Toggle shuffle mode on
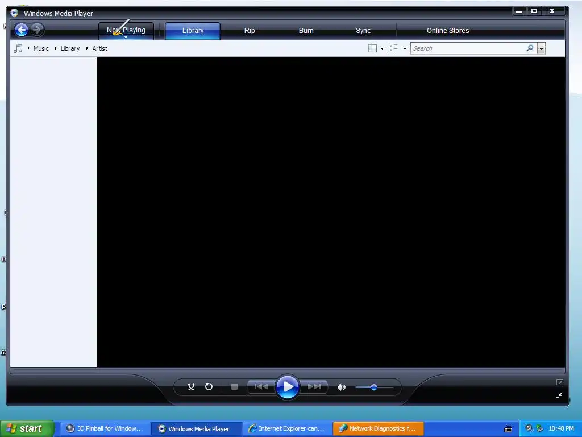Viewport: 582px width, 437px height. [191, 387]
